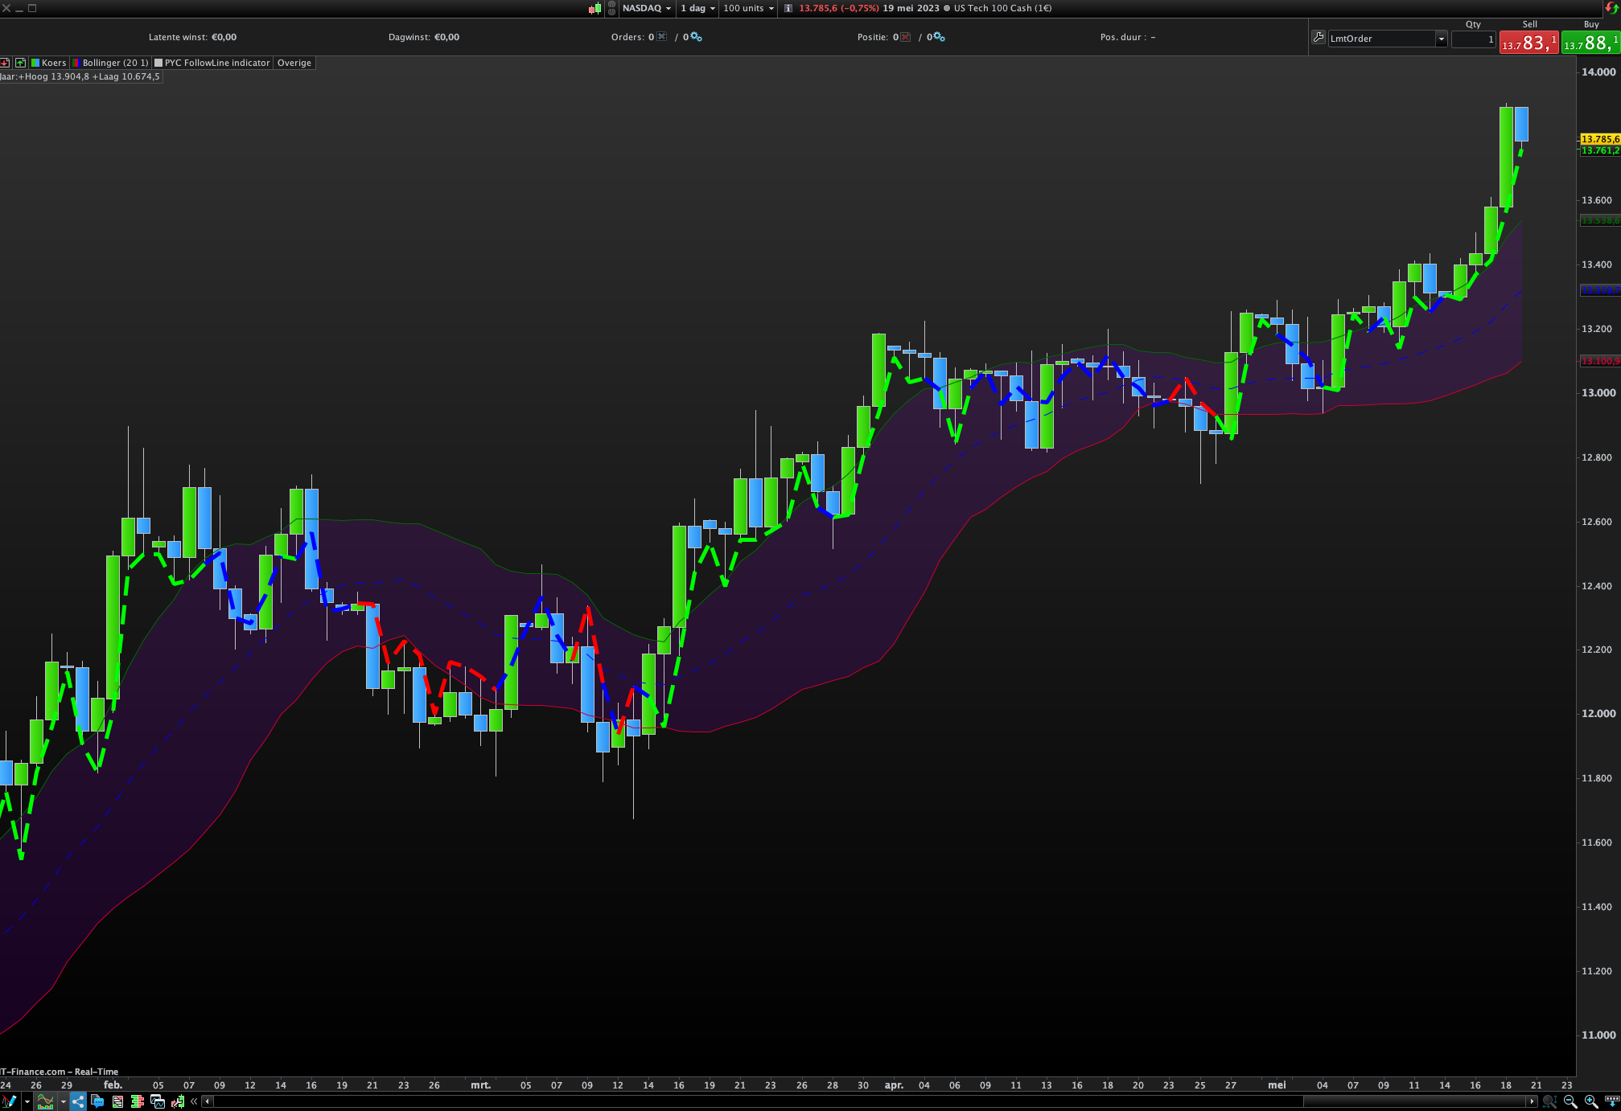Toggle the auto-zoom magnifier with arrows
Screen dimensions: 1621x1111
[x=1549, y=1101]
